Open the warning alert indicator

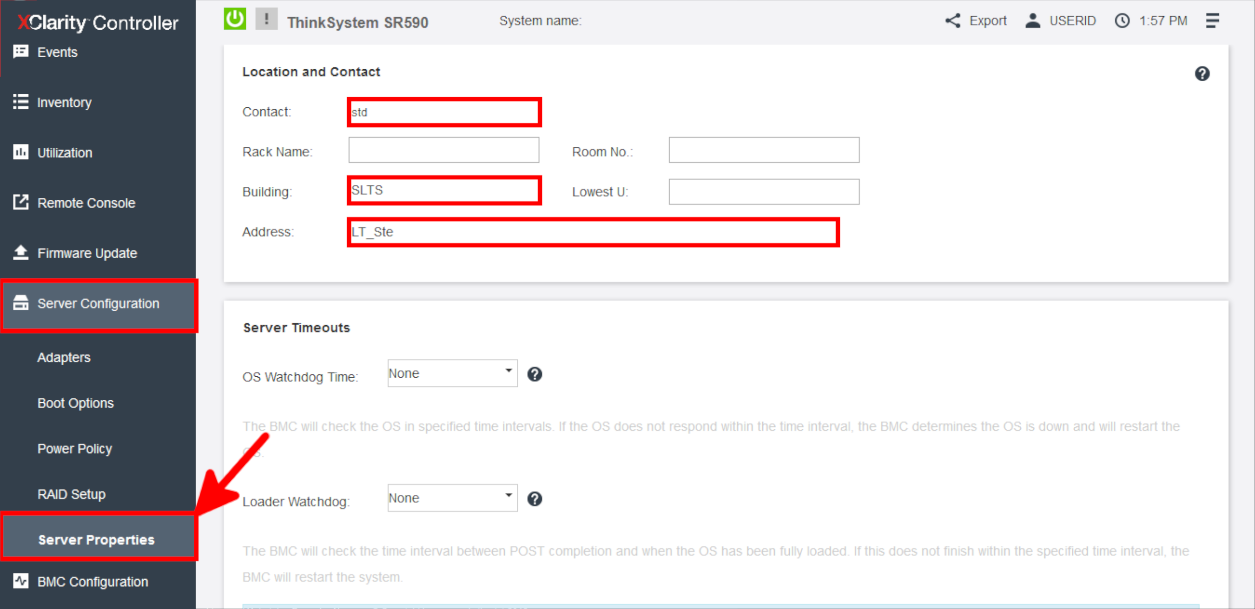point(266,20)
